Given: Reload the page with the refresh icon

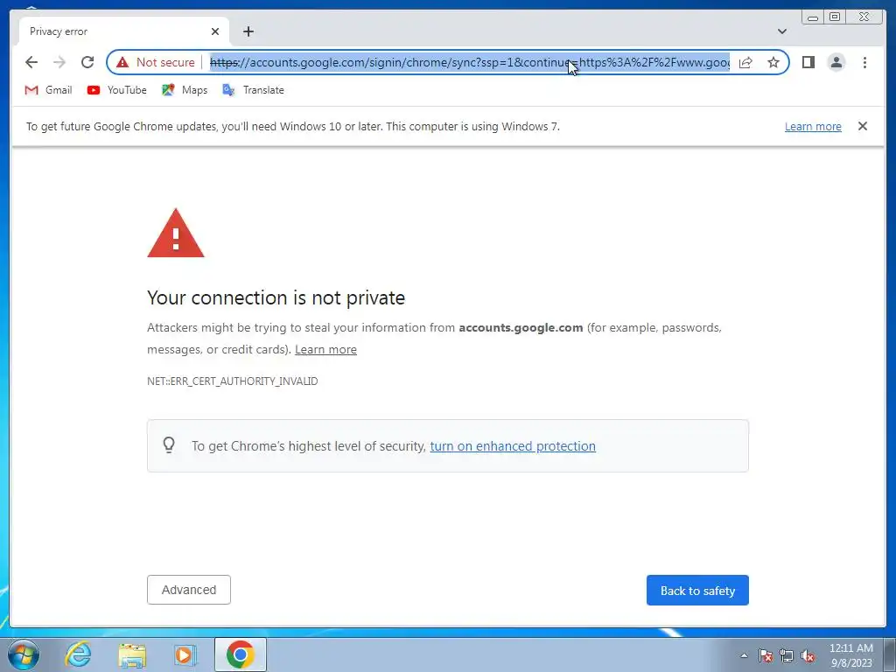Looking at the screenshot, I should tap(87, 62).
